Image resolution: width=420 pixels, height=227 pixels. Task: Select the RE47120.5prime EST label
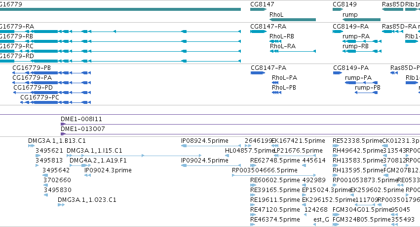(x=275, y=210)
